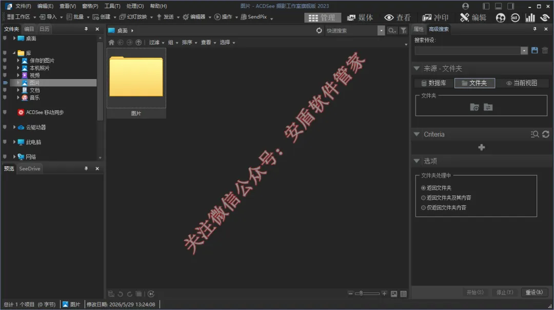The image size is (554, 310).
Task: Expand the 保存的图片 tree node
Action: (x=18, y=61)
